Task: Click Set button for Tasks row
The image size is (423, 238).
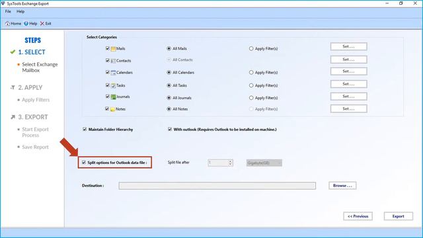Action: coord(348,84)
